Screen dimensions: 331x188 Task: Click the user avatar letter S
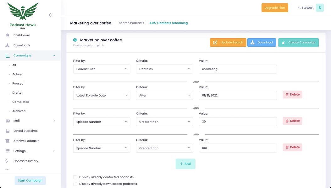(x=320, y=8)
